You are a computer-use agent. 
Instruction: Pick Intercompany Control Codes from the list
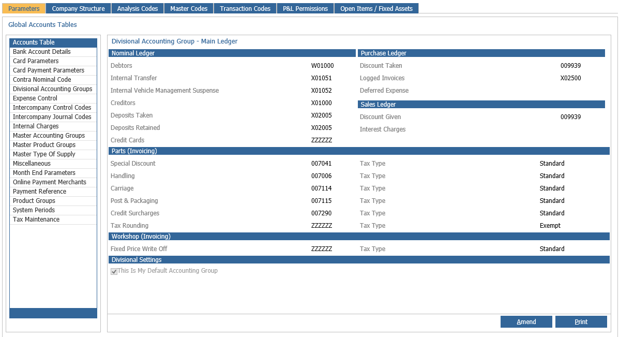pyautogui.click(x=53, y=108)
